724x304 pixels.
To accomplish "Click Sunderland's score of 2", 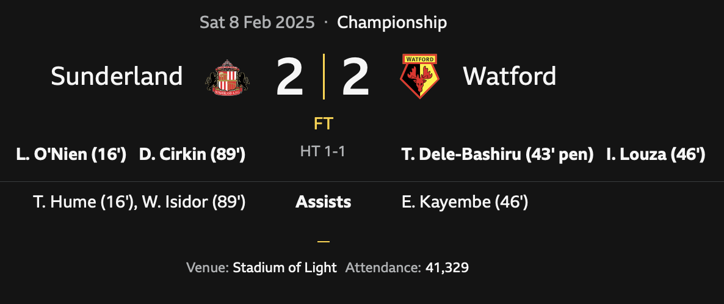I will pos(289,77).
